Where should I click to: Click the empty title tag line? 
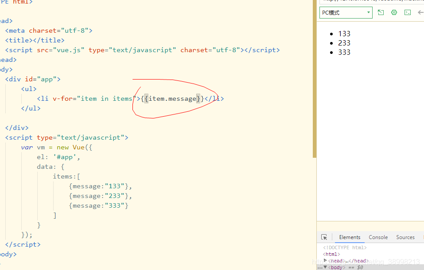tap(35, 40)
